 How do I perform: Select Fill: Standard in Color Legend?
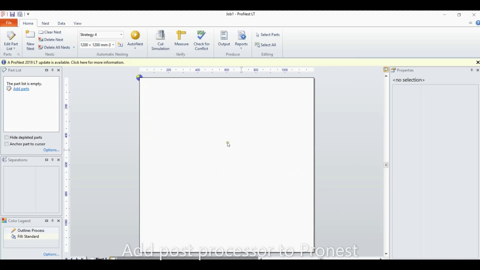[x=31, y=236]
